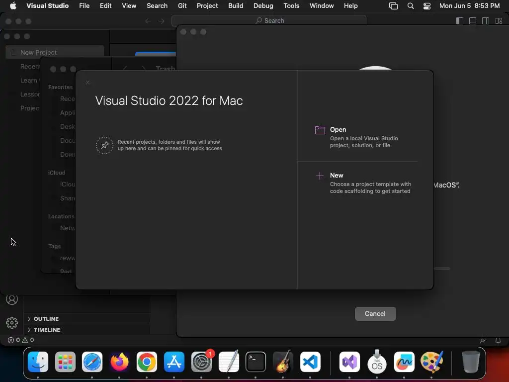Open TextEdit from the Dock
The width and height of the screenshot is (509, 382).
(x=229, y=362)
